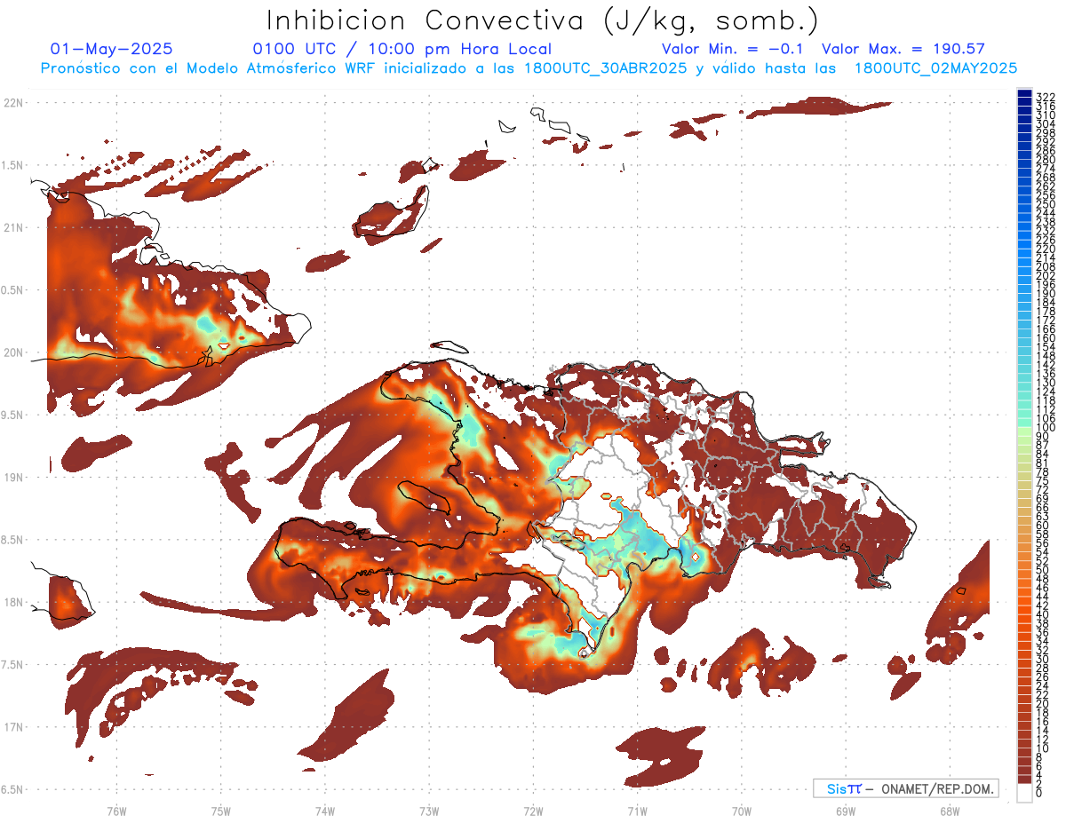Click the '22N' latitude label

[13, 103]
